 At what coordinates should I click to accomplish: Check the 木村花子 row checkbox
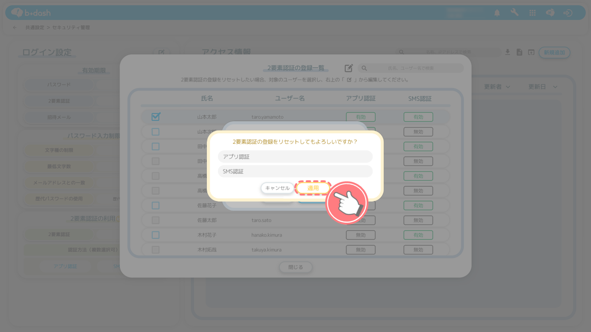click(x=156, y=235)
